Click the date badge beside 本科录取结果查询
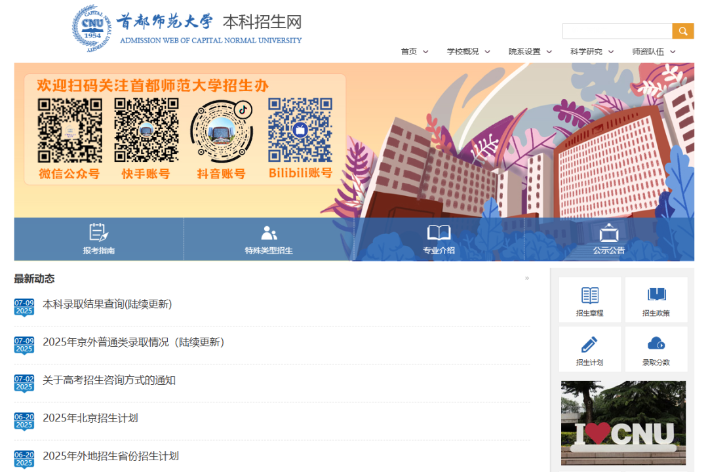 (24, 307)
